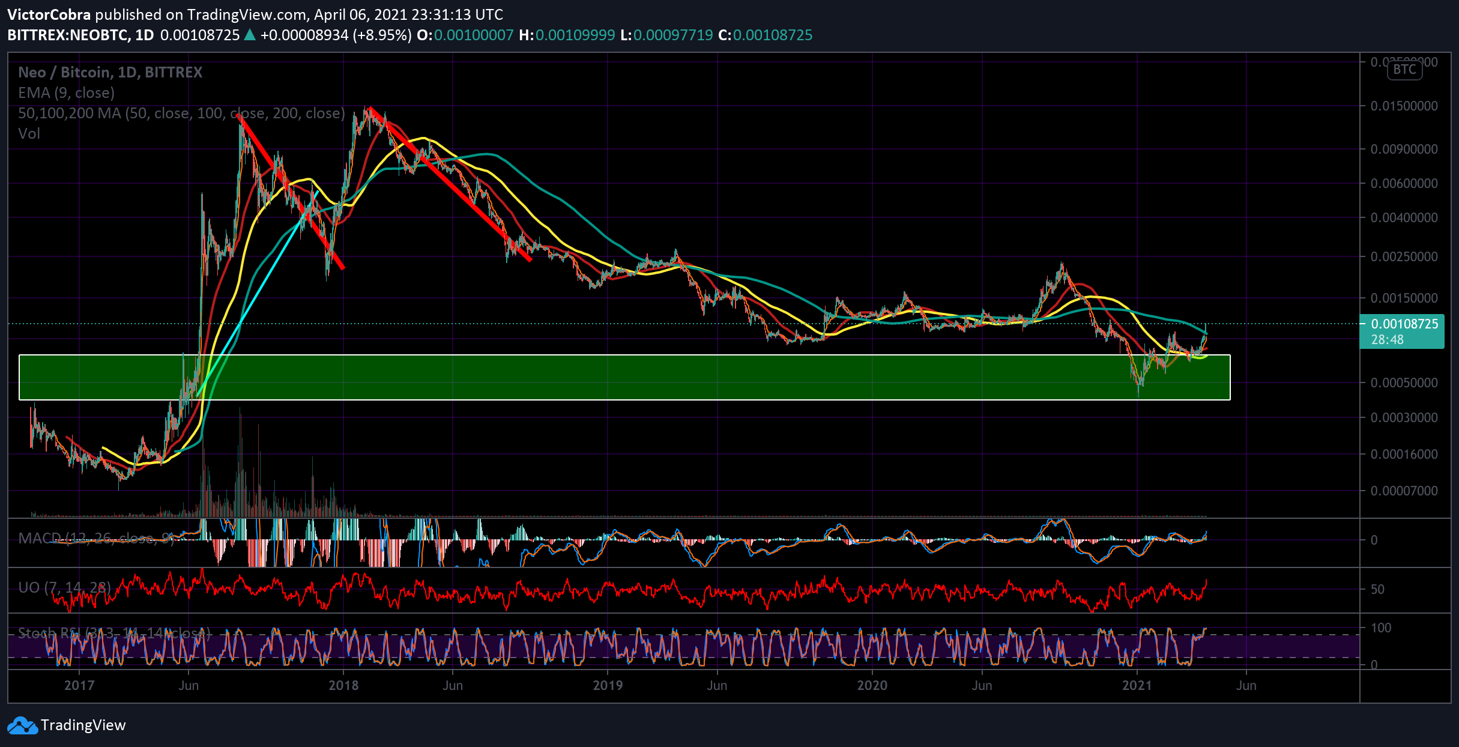
Task: Click the 50,100,200 MA indicator label
Action: point(182,113)
